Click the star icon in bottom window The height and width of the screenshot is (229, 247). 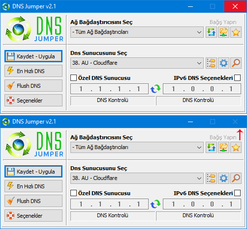pos(236,148)
